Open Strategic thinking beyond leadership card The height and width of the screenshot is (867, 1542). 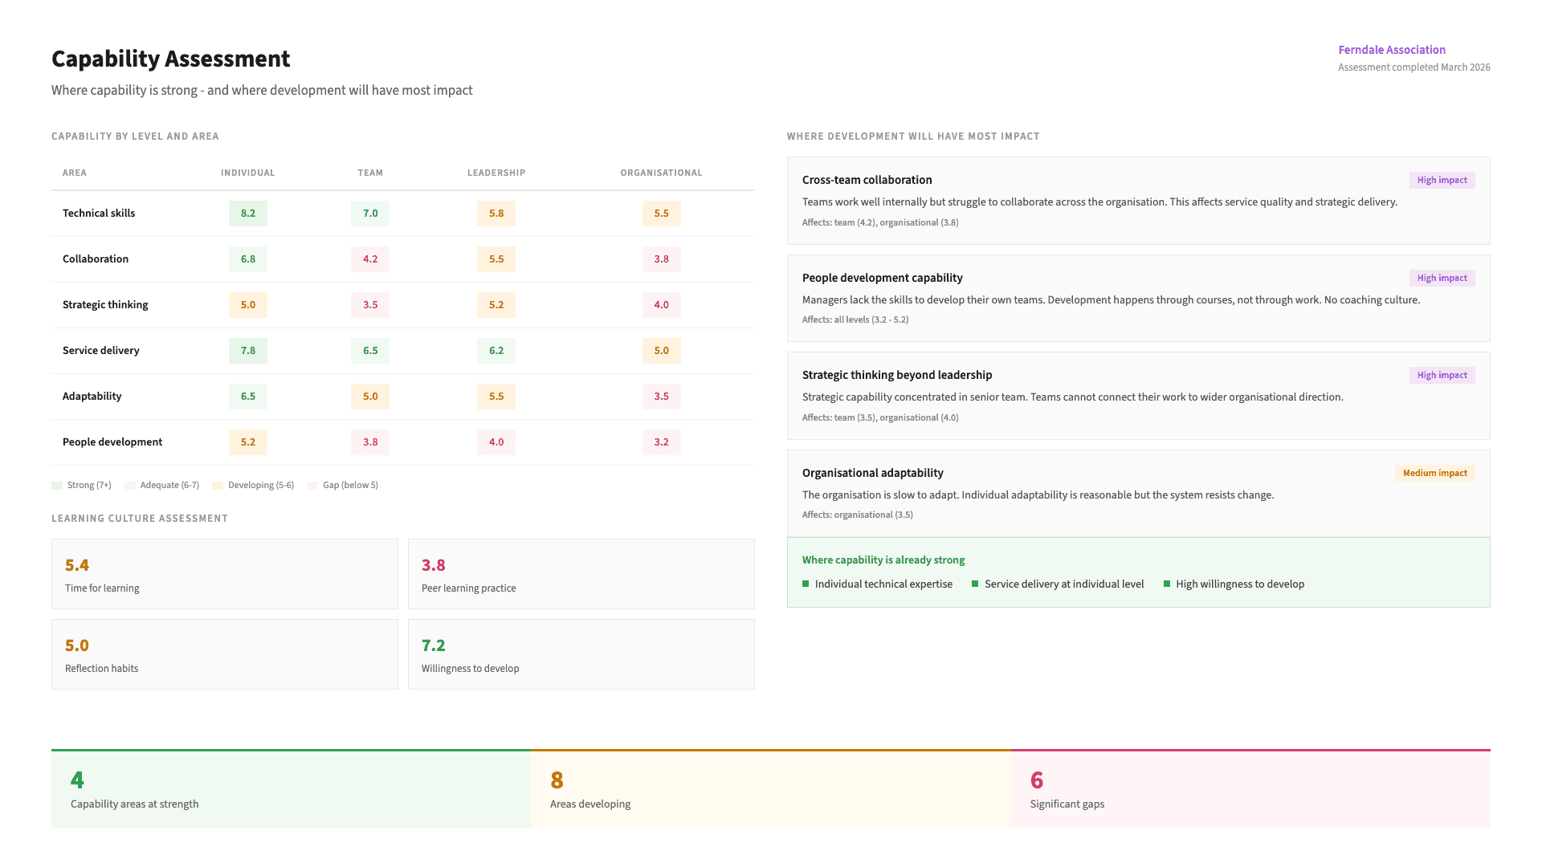tap(1137, 396)
